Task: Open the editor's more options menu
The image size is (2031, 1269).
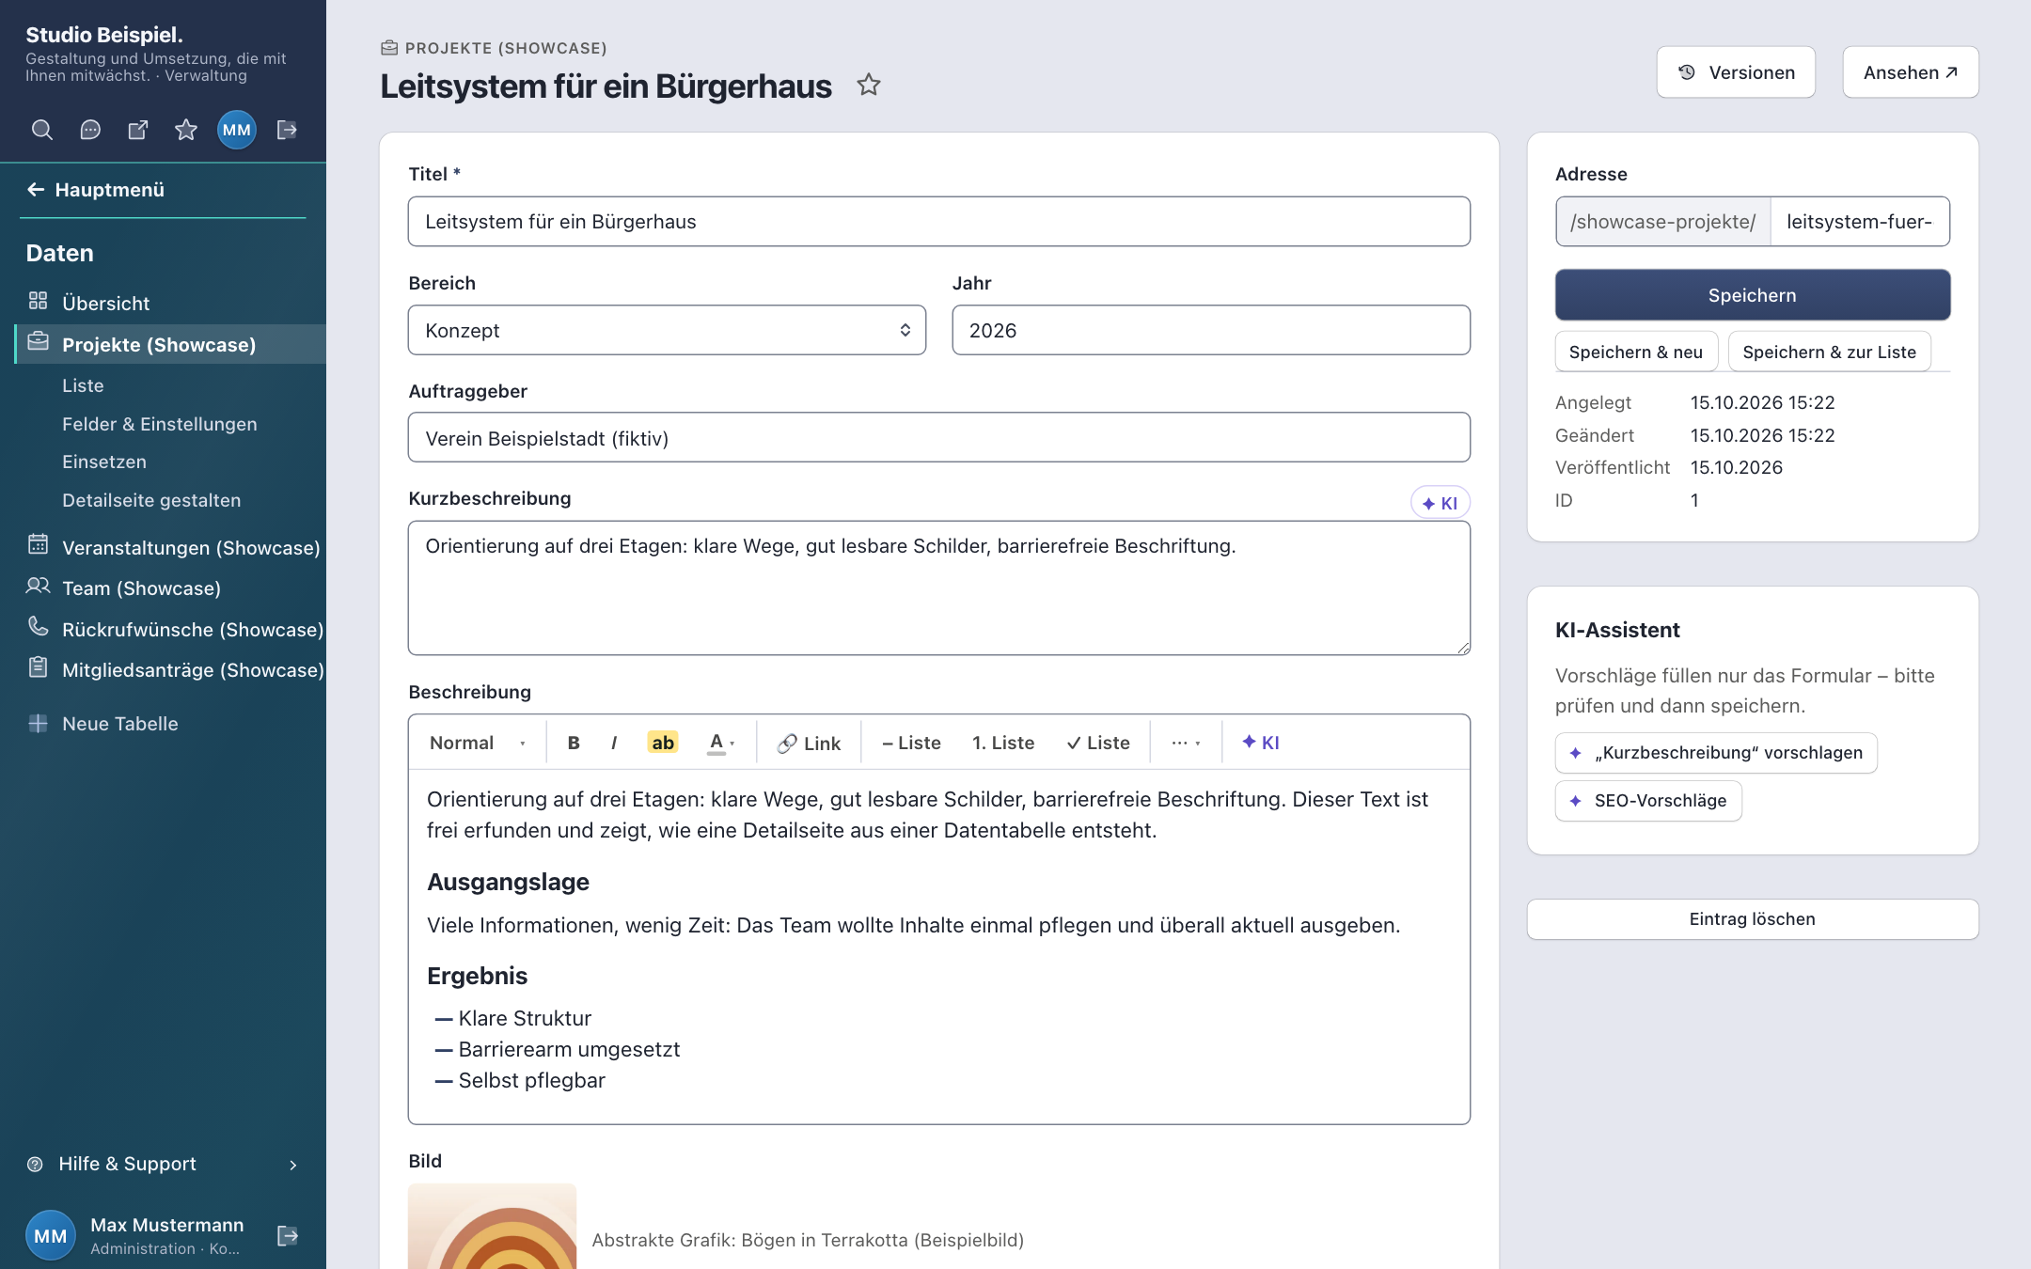Action: 1186,743
